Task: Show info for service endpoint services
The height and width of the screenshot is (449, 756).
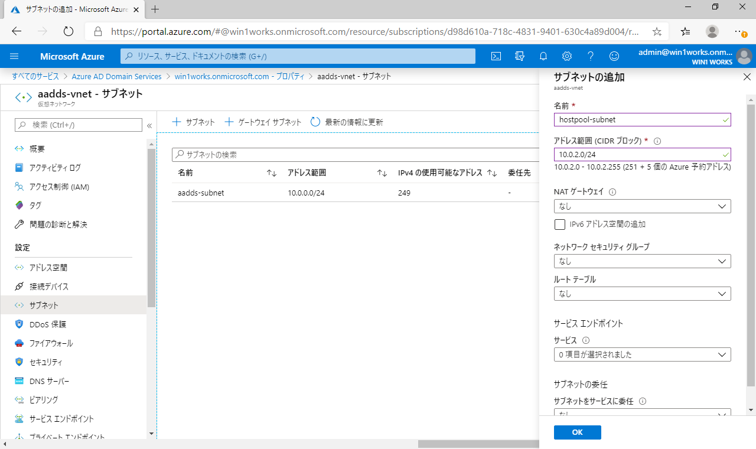Action: (586, 340)
